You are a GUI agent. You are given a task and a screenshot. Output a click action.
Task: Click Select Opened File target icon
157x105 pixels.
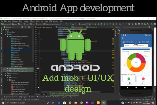(22, 27)
